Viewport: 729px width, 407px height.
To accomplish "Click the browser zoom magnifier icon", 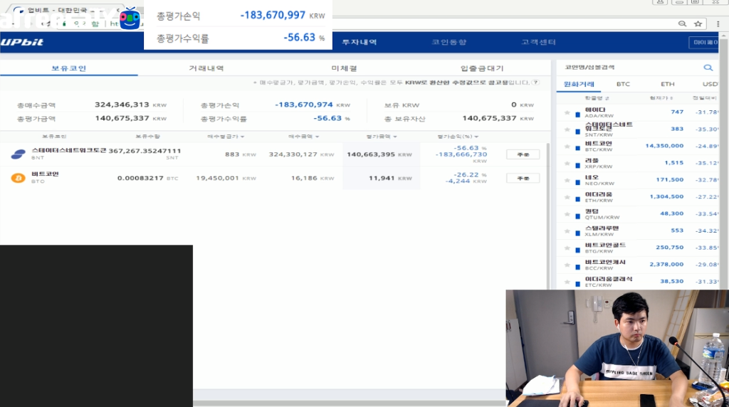I will tap(682, 23).
